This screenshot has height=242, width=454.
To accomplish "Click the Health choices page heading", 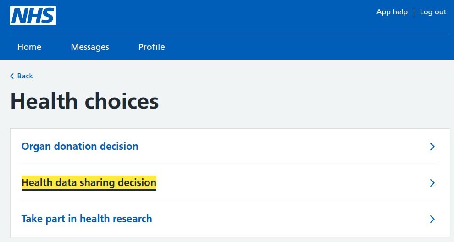I will (84, 101).
